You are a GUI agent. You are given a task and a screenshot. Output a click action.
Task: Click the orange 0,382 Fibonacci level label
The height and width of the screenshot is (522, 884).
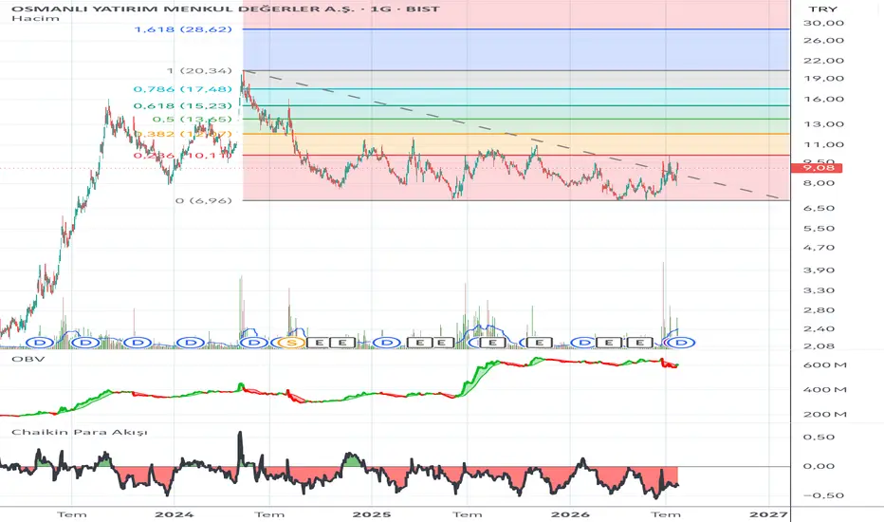coord(184,135)
